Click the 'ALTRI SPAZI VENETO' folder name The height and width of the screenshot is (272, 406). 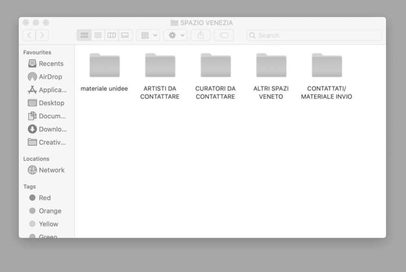(x=271, y=93)
